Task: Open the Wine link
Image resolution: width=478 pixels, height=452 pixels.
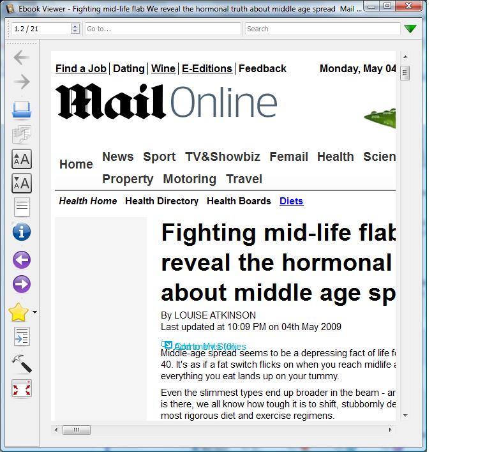Action: coord(163,68)
